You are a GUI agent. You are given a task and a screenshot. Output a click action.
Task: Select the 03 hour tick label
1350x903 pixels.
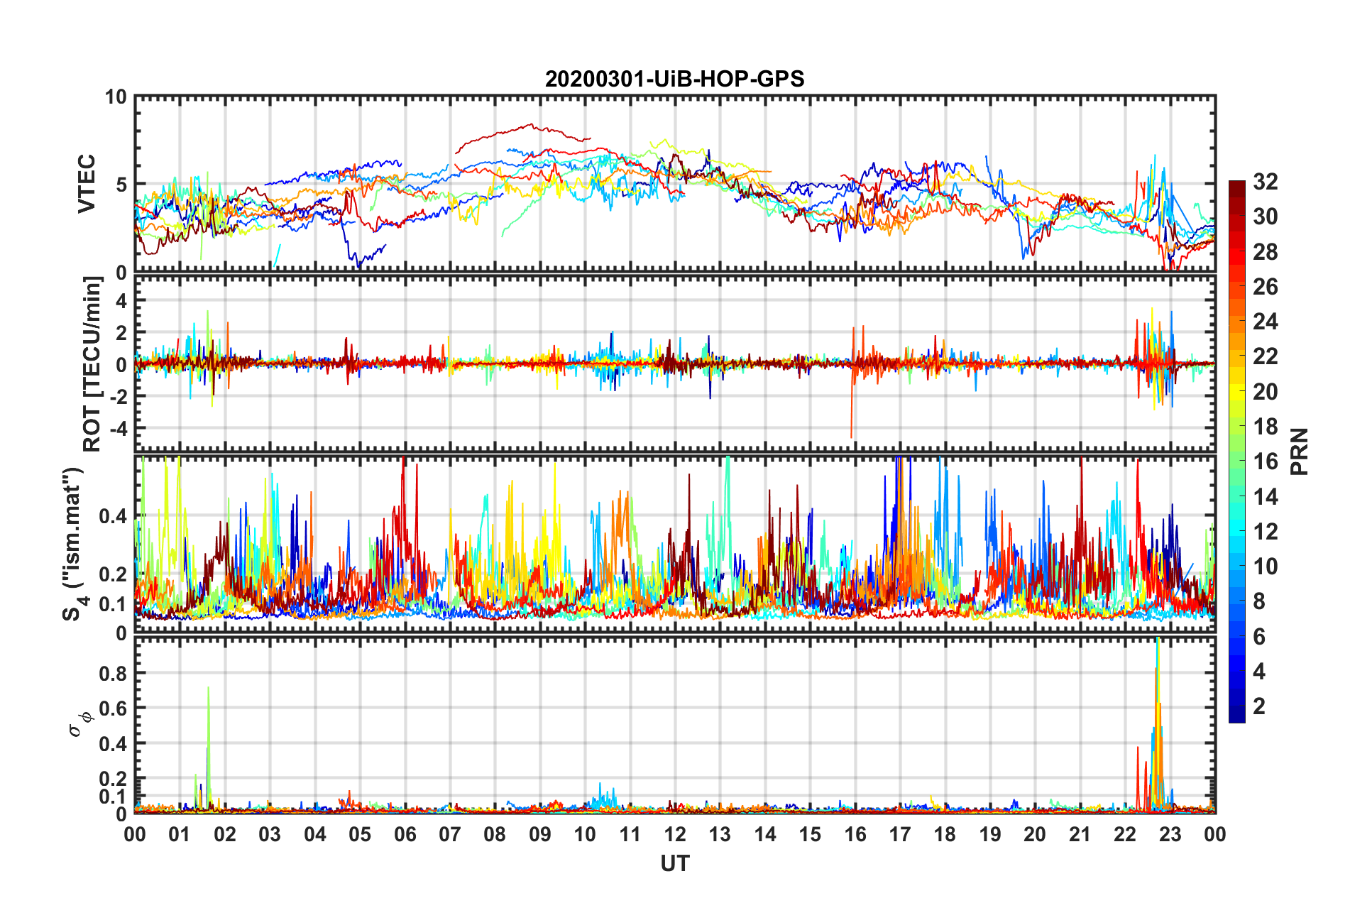270,834
